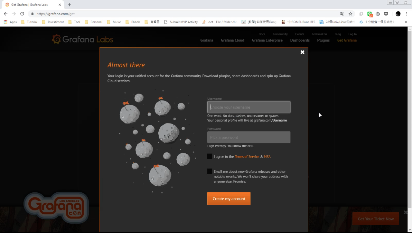
Task: Click Get Your Ticket Now button
Action: (x=376, y=219)
